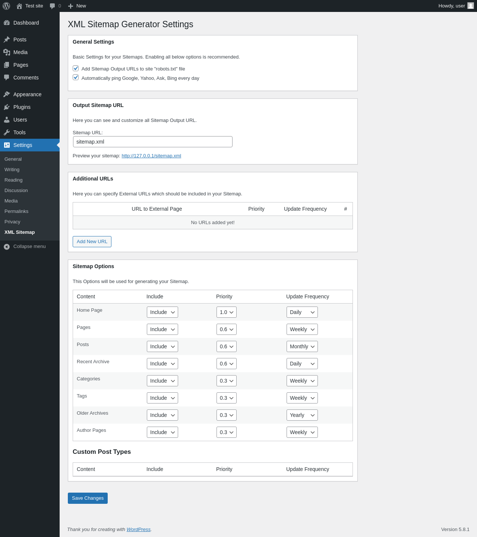The width and height of the screenshot is (477, 537).
Task: Open Home Page priority dropdown
Action: coord(226,312)
